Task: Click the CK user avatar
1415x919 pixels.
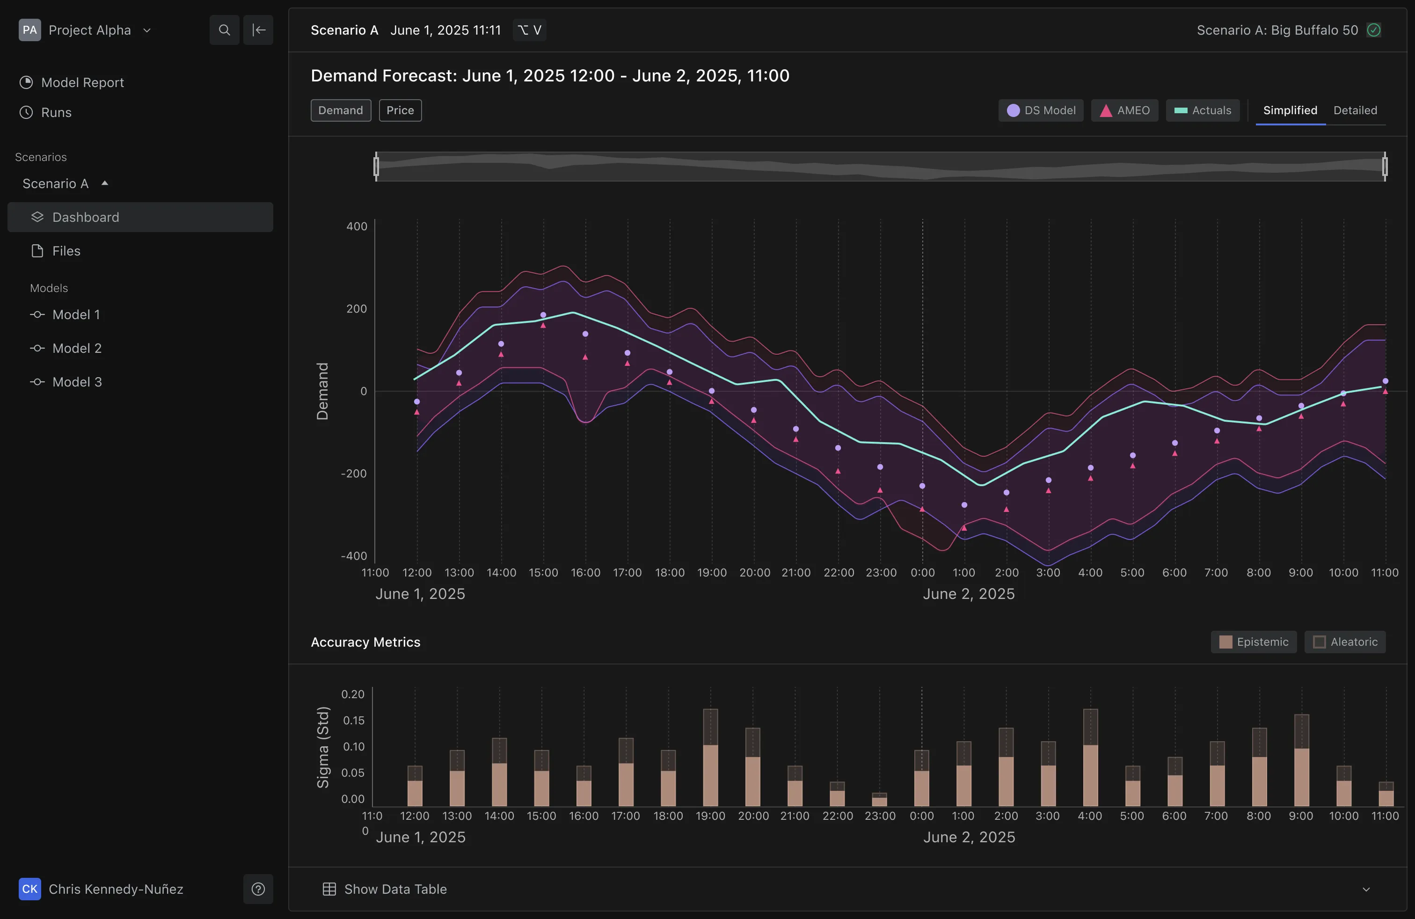Action: pos(30,889)
